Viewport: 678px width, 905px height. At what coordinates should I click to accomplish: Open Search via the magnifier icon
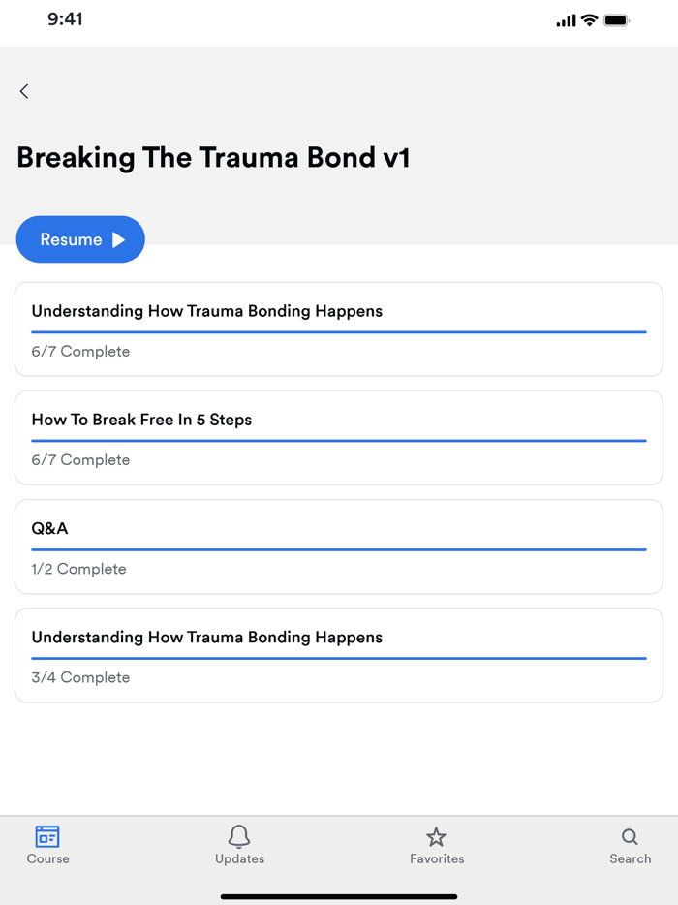coord(631,837)
